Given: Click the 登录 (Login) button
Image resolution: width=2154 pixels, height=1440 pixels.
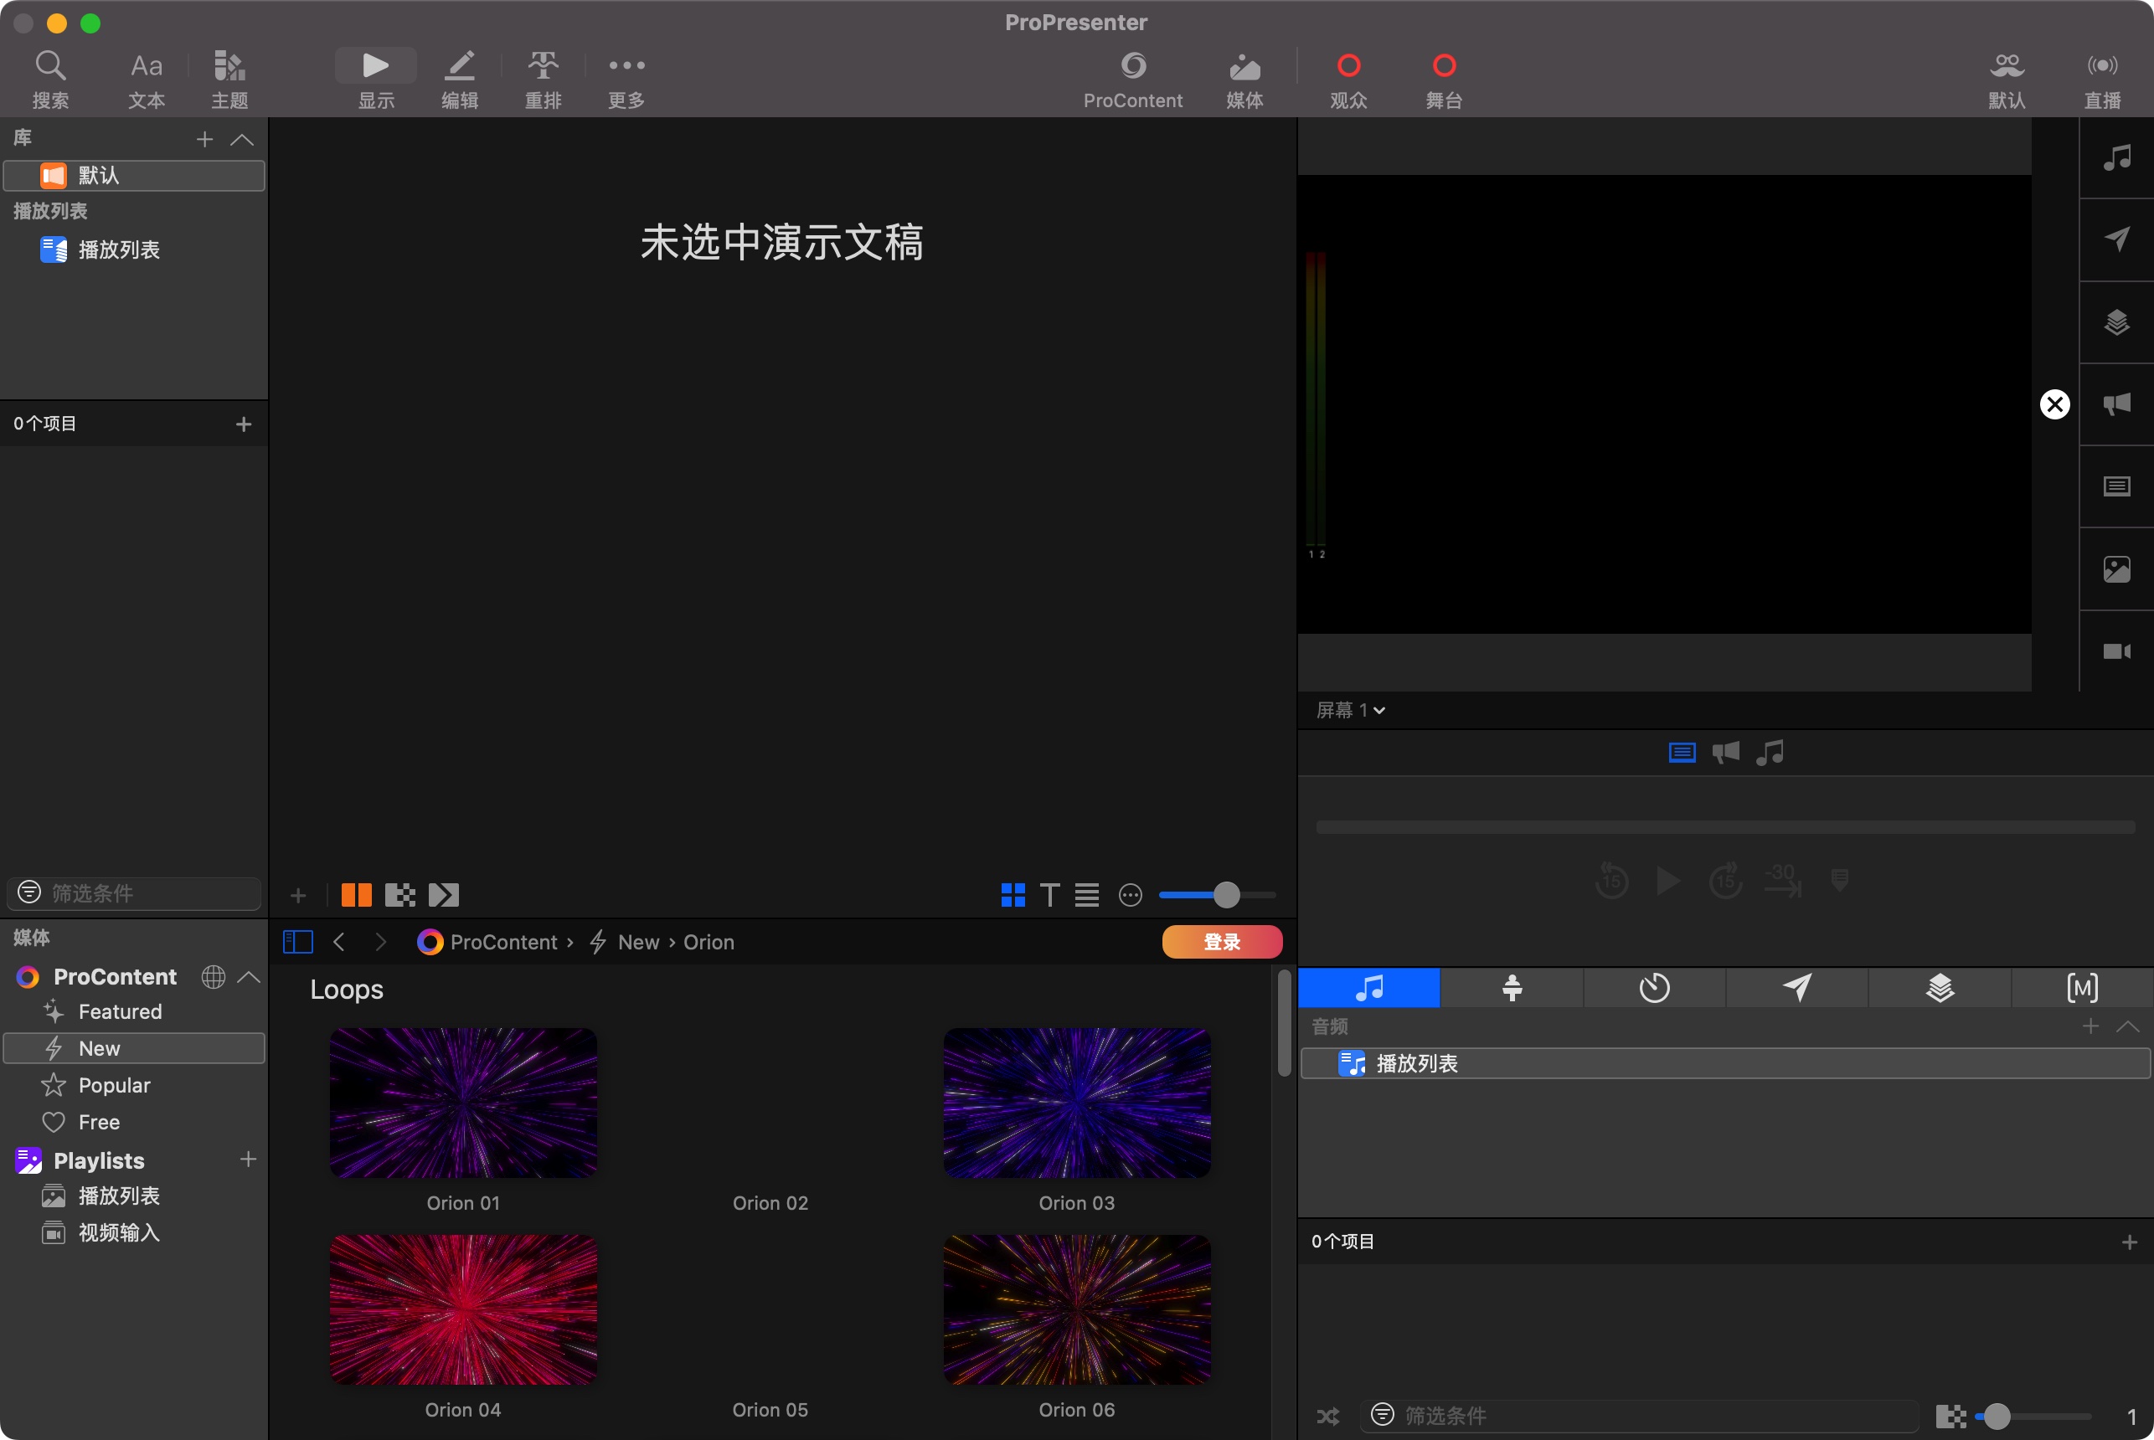Looking at the screenshot, I should click(x=1222, y=942).
